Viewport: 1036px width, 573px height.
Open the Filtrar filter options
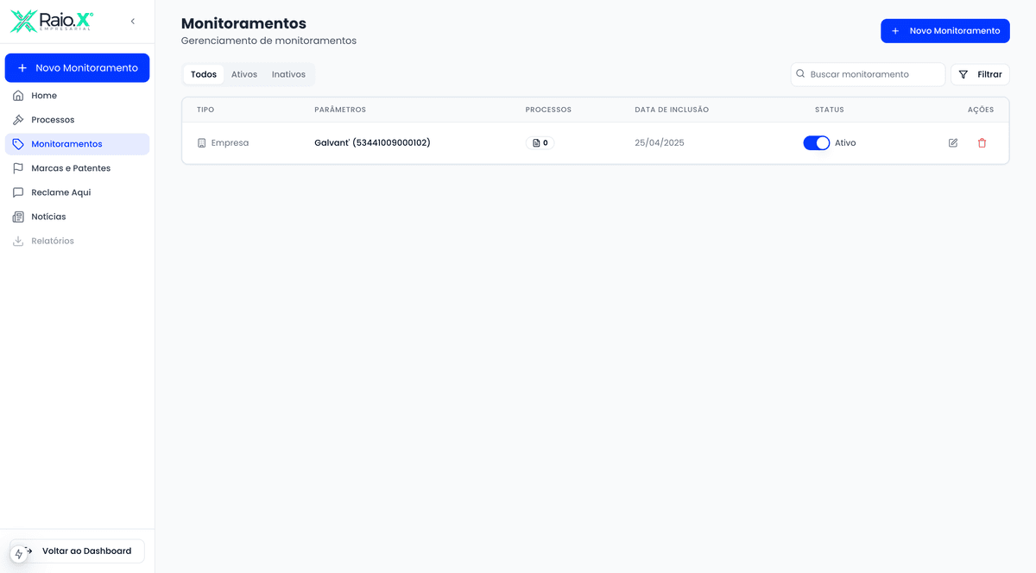(x=980, y=74)
